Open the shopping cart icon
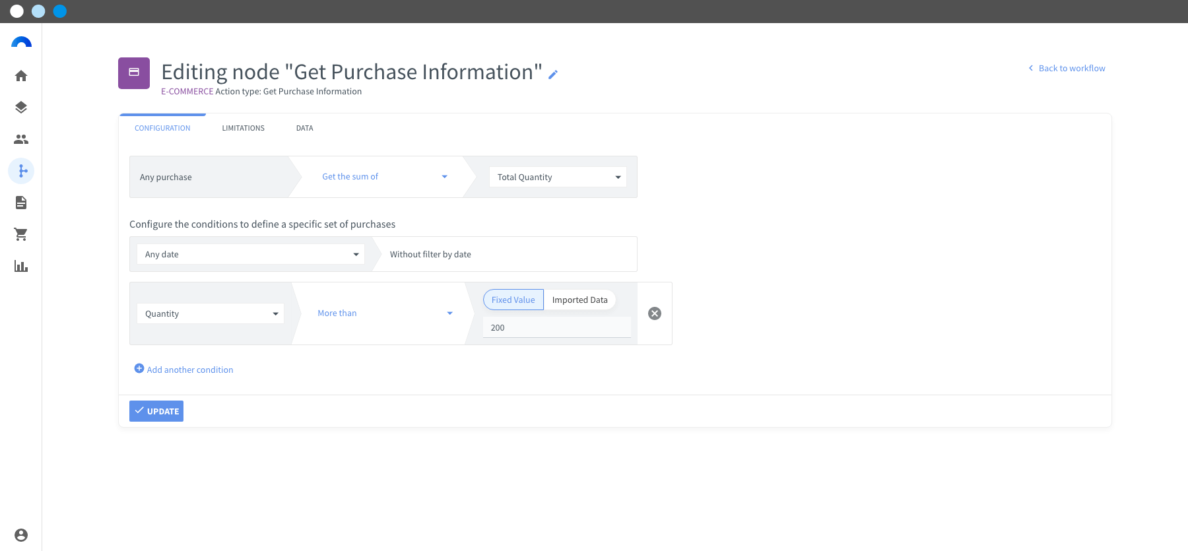This screenshot has height=551, width=1188. click(21, 234)
